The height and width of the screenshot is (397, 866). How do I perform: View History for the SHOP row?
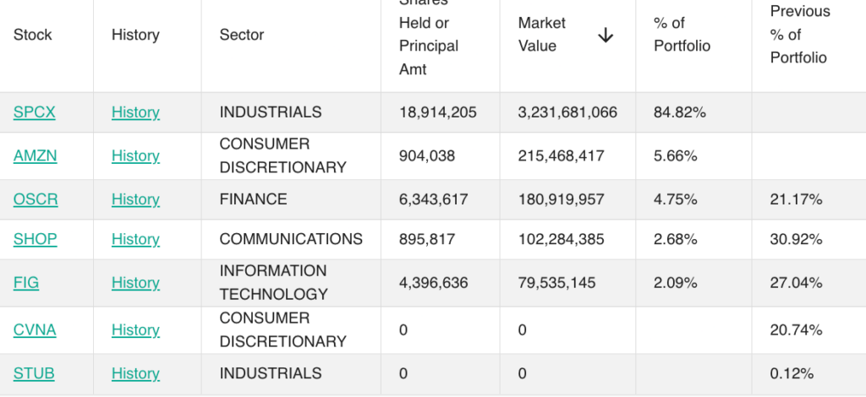pos(135,239)
